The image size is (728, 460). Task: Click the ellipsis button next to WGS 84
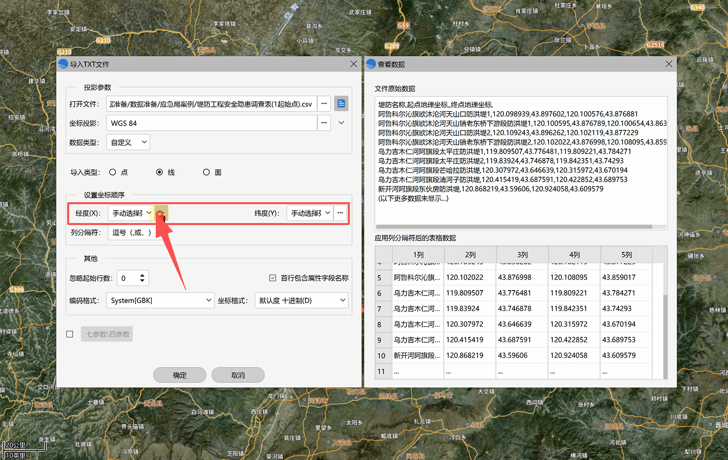click(x=324, y=123)
